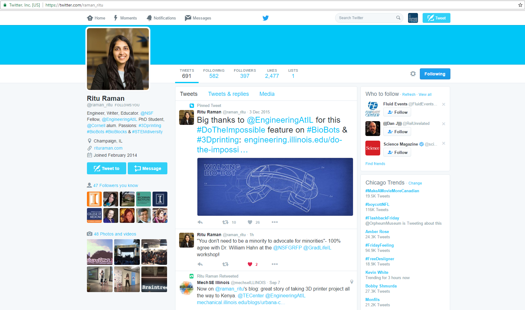Bookmark page with the star icon
The height and width of the screenshot is (310, 525).
coord(520,5)
